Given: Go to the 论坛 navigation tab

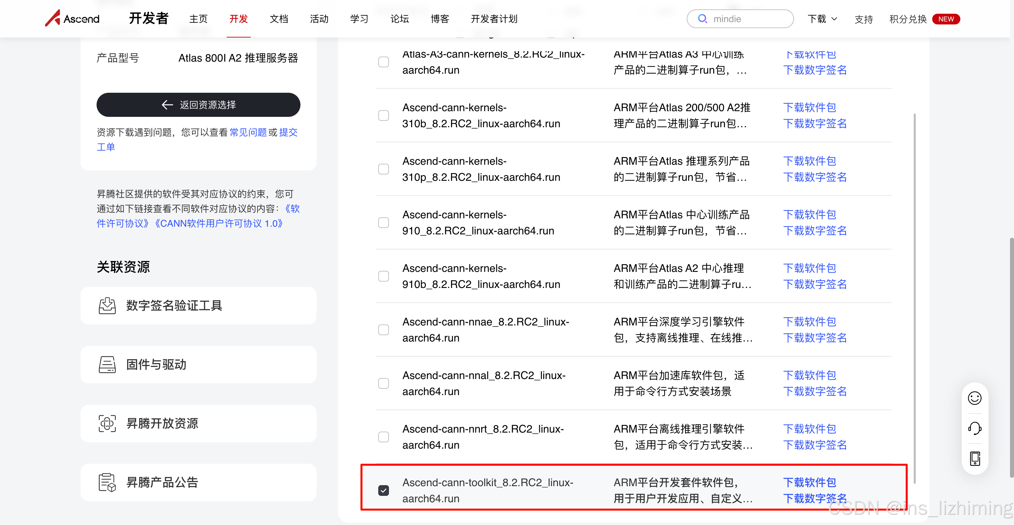Looking at the screenshot, I should [x=400, y=19].
